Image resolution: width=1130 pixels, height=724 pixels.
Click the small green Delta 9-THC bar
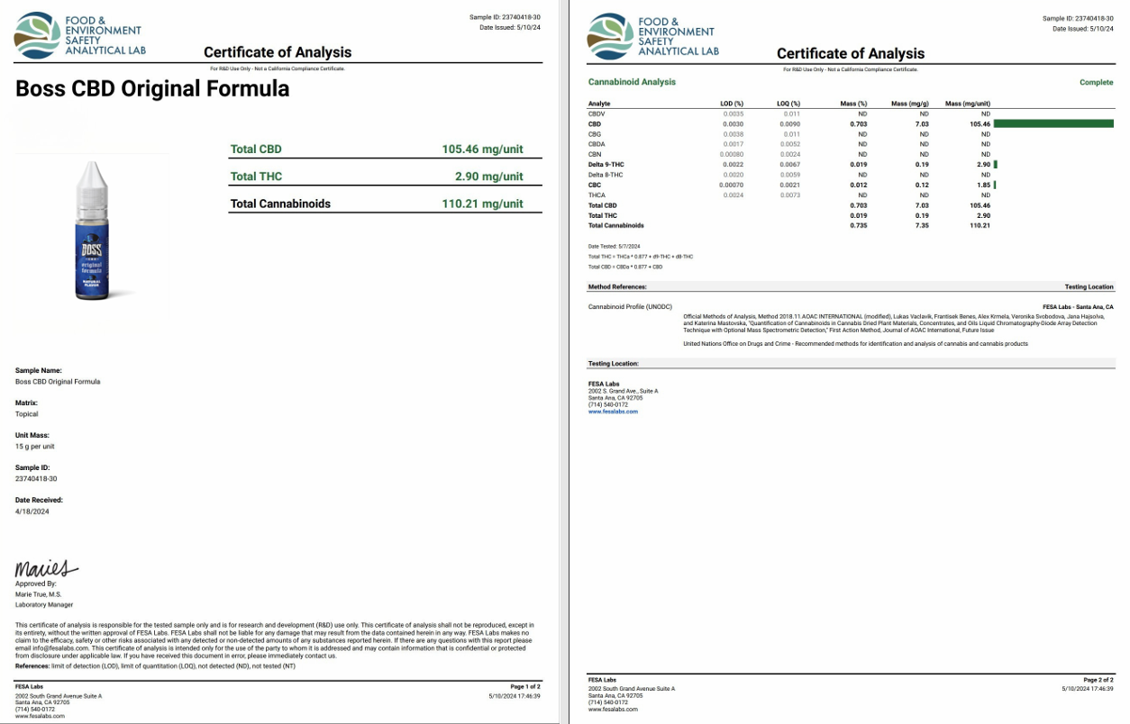pyautogui.click(x=995, y=165)
